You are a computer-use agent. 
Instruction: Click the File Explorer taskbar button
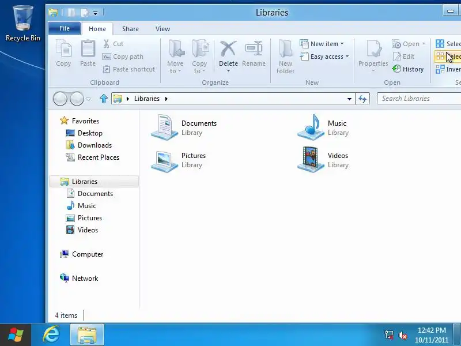click(87, 335)
